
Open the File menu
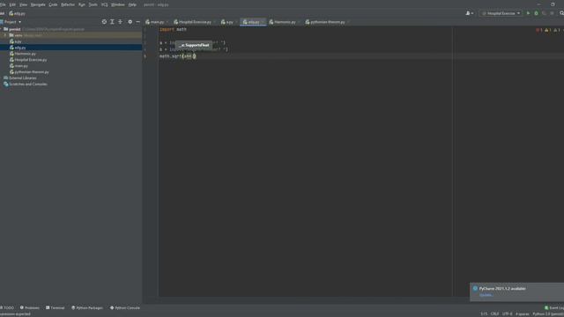pos(3,4)
